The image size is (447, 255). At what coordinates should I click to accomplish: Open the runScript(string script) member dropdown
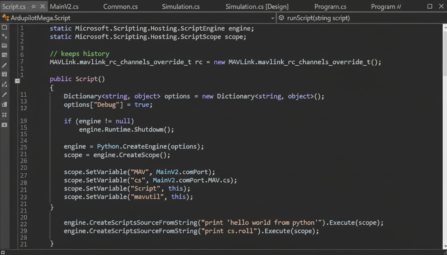[x=361, y=18]
